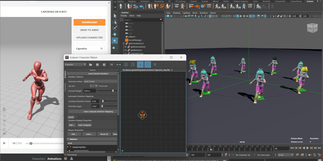The image size is (323, 161).
Task: Collapse the Skeleton section in Character Maker
Action: [x=68, y=139]
